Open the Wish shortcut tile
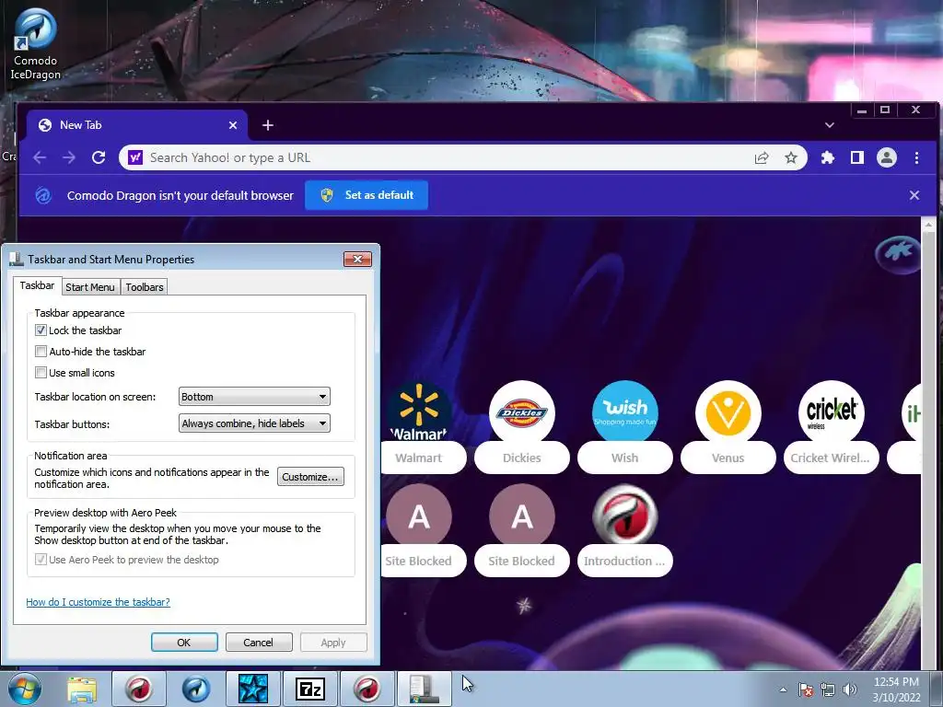Image resolution: width=943 pixels, height=707 pixels. pyautogui.click(x=625, y=427)
